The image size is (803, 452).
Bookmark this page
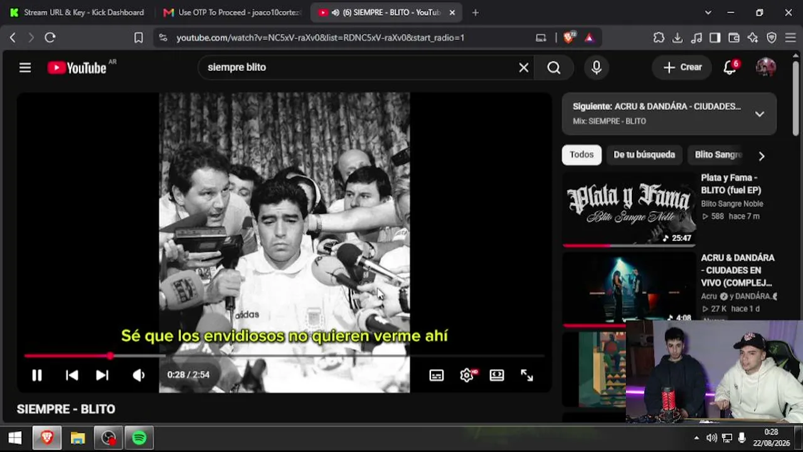pyautogui.click(x=139, y=38)
